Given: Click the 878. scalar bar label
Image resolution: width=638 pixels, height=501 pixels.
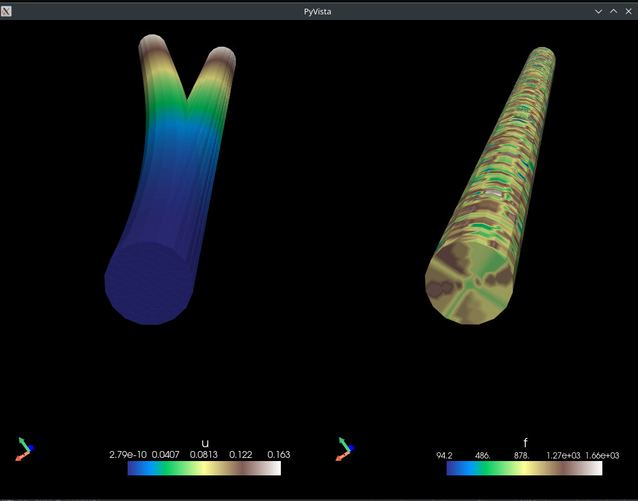Looking at the screenshot, I should click(522, 455).
